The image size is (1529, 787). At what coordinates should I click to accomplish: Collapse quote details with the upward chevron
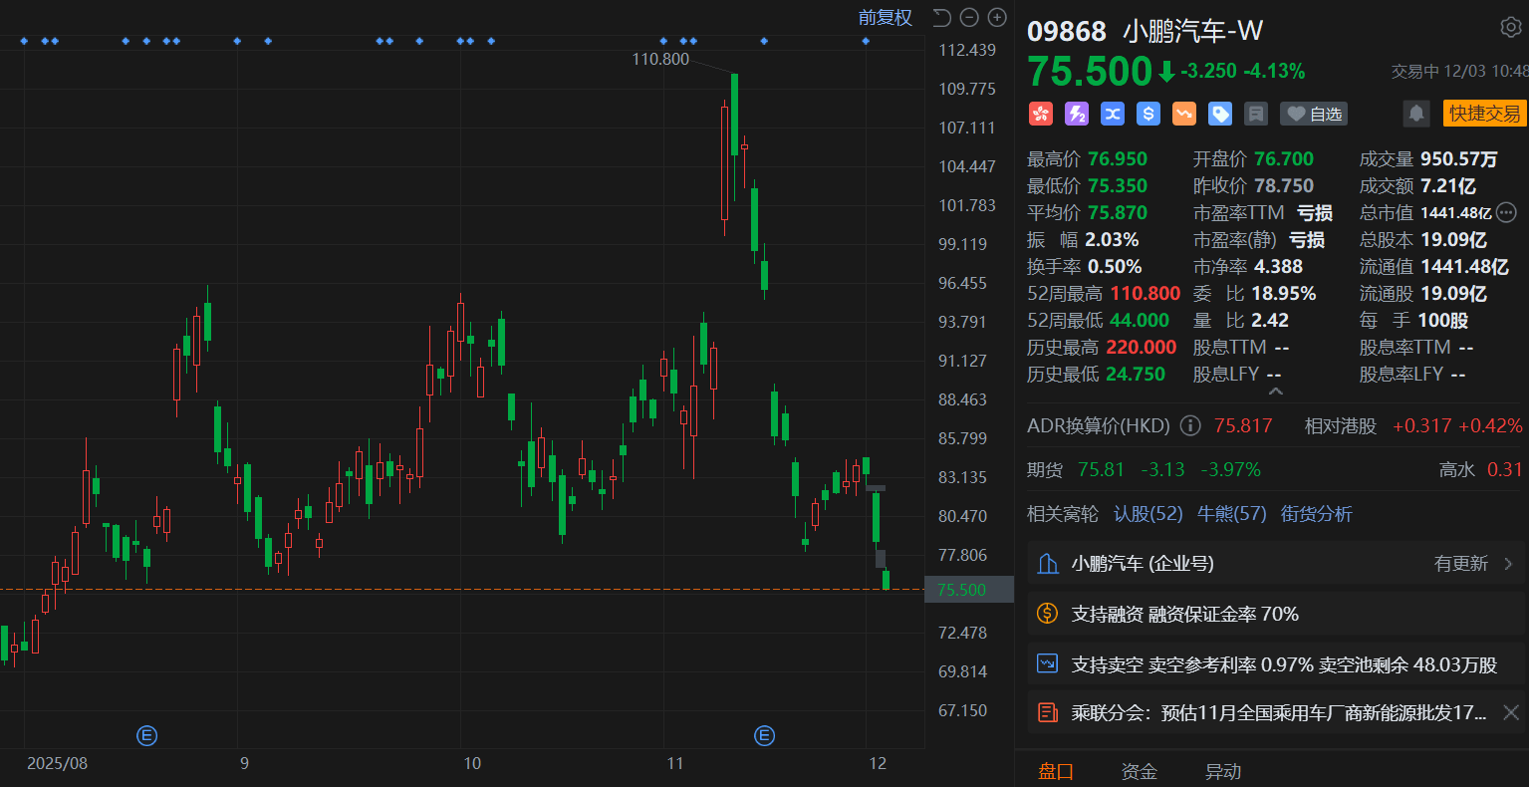(x=1275, y=391)
